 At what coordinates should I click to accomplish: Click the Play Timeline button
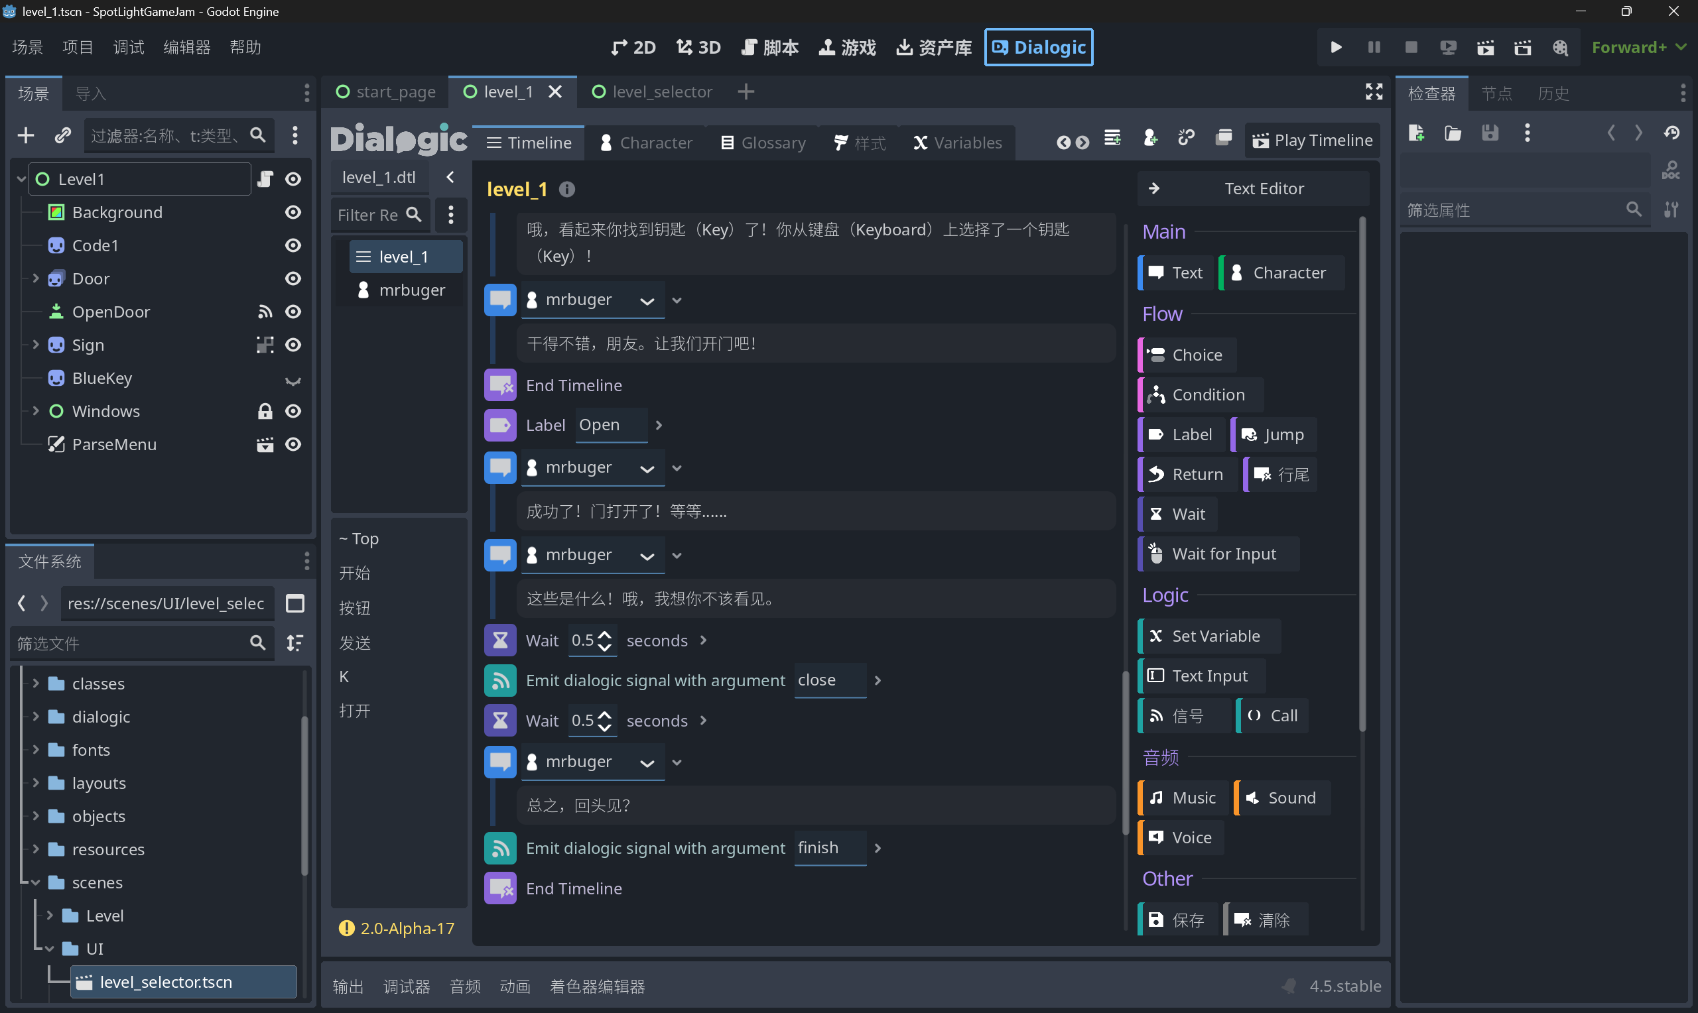pyautogui.click(x=1311, y=140)
